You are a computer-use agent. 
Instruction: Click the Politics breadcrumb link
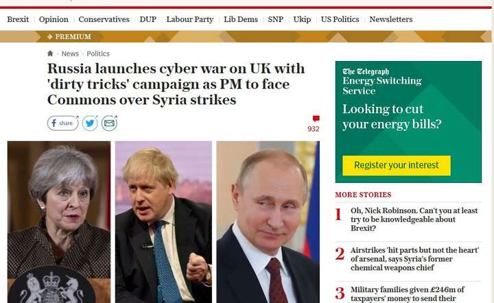pyautogui.click(x=98, y=53)
